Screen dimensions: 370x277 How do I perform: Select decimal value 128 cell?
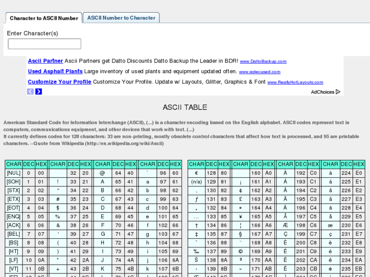(211, 173)
